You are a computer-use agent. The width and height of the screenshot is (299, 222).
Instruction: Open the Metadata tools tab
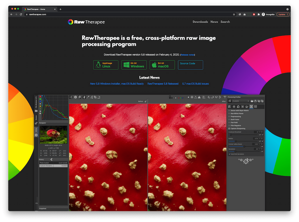tap(256, 106)
